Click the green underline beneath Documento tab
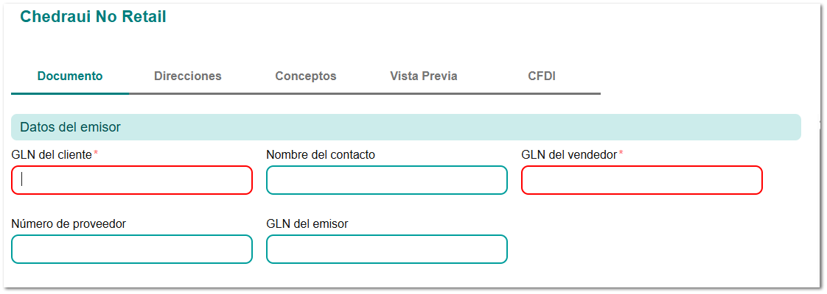This screenshot has height=294, width=827. (x=70, y=93)
